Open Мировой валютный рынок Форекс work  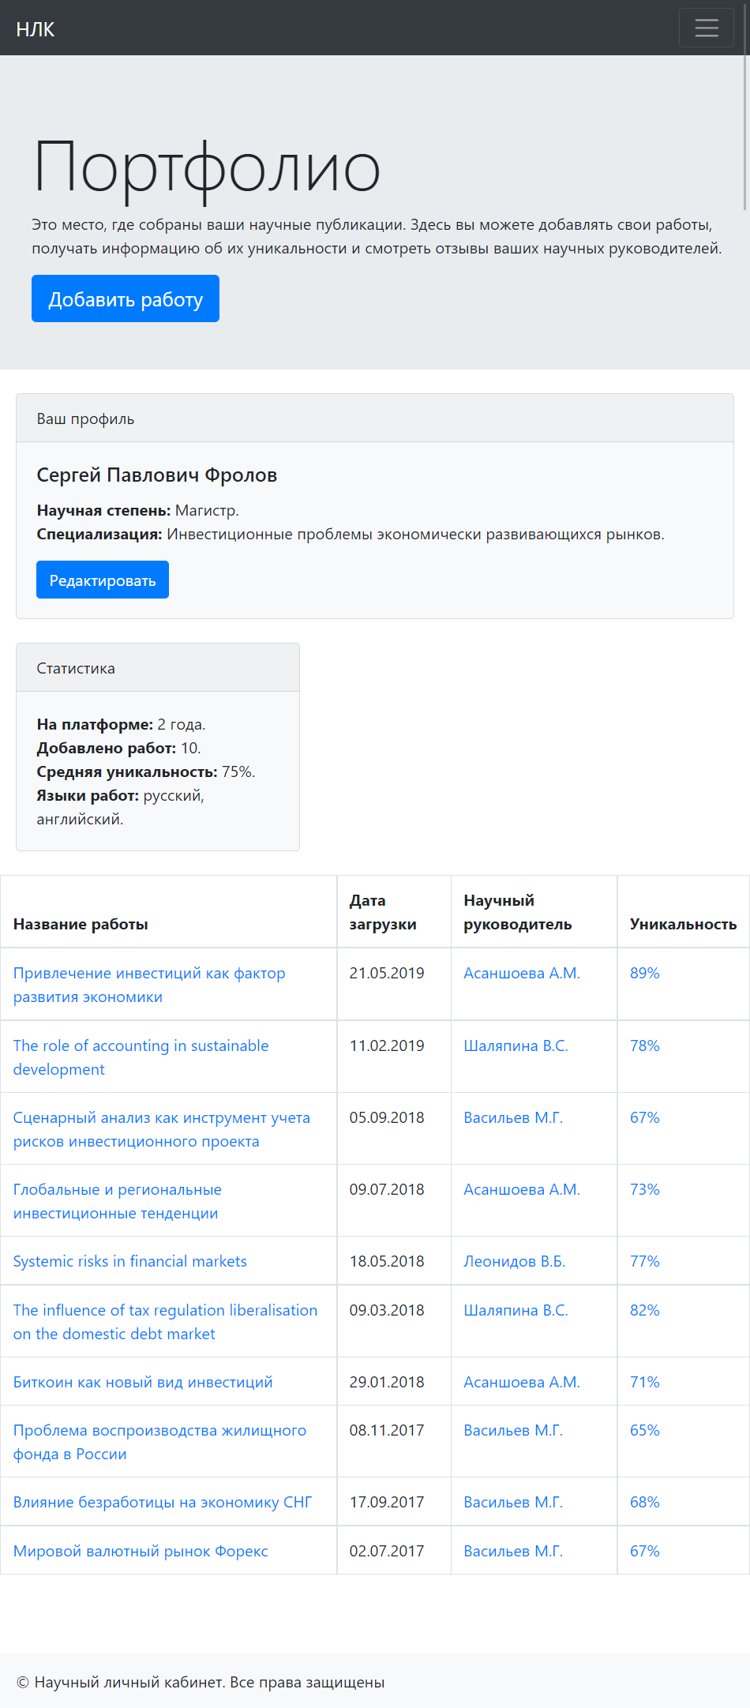tap(141, 1551)
